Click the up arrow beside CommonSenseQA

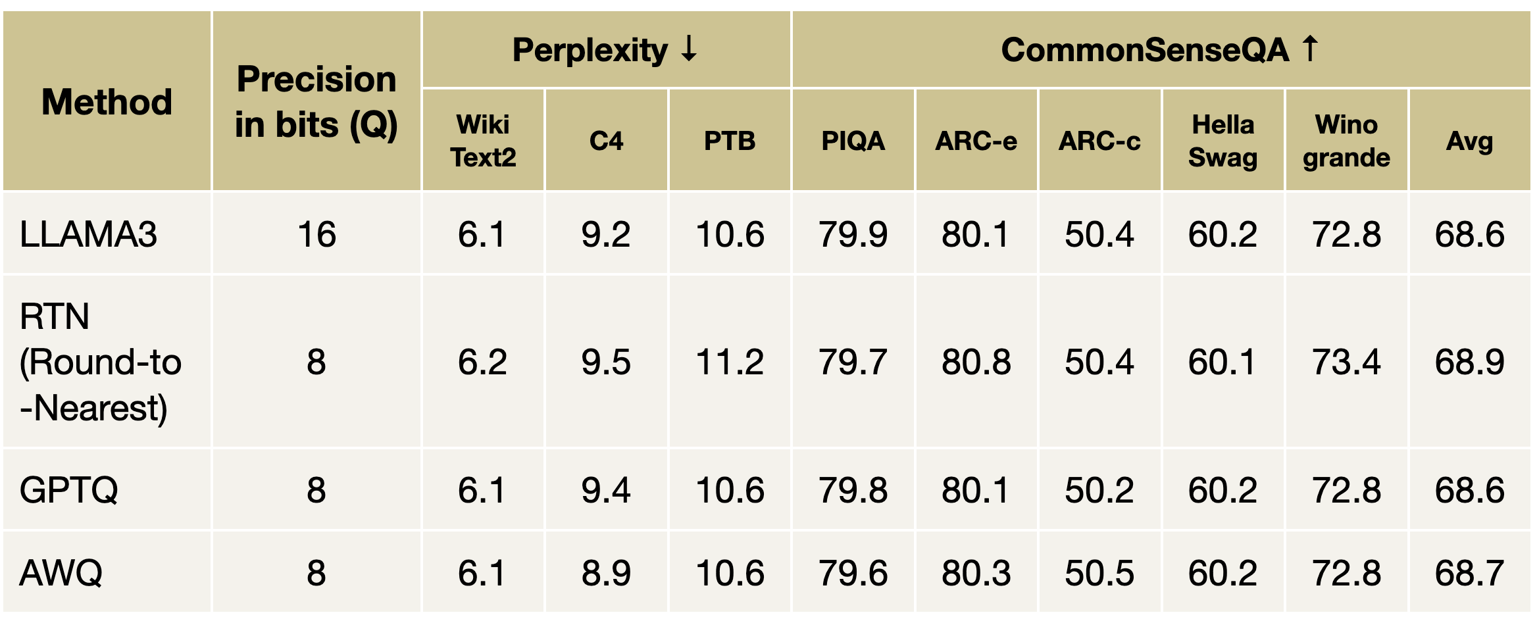coord(1310,49)
